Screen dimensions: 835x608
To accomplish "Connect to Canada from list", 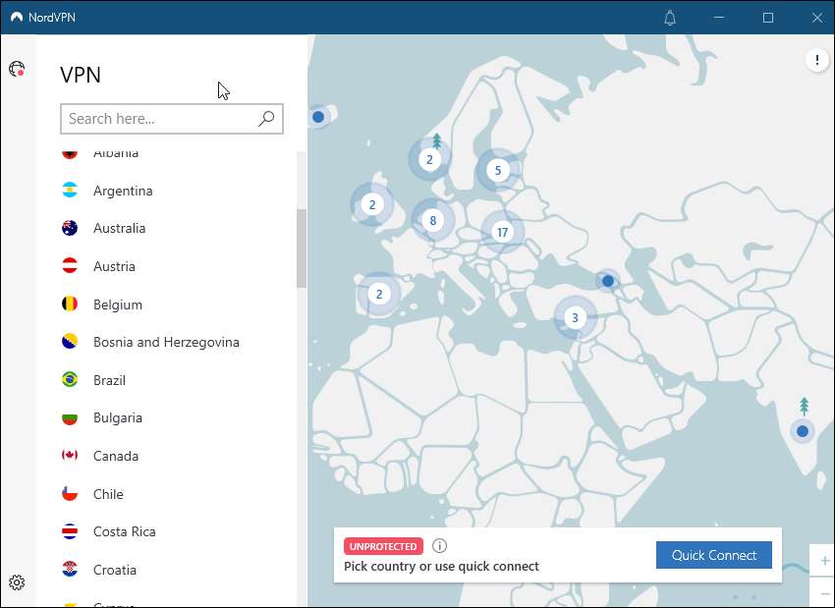I will pyautogui.click(x=116, y=456).
